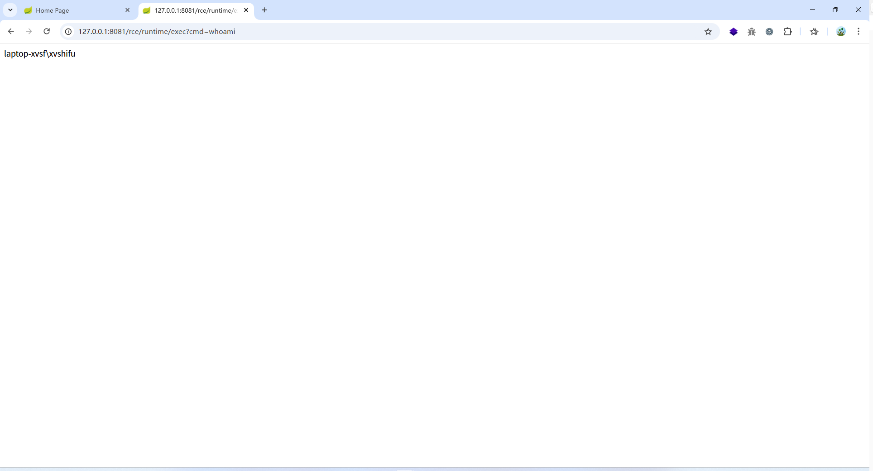873x471 pixels.
Task: Close the browser window
Action: (858, 10)
